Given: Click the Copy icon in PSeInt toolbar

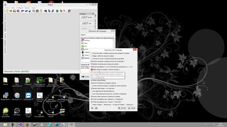Looking at the screenshot, I should coord(33,11).
